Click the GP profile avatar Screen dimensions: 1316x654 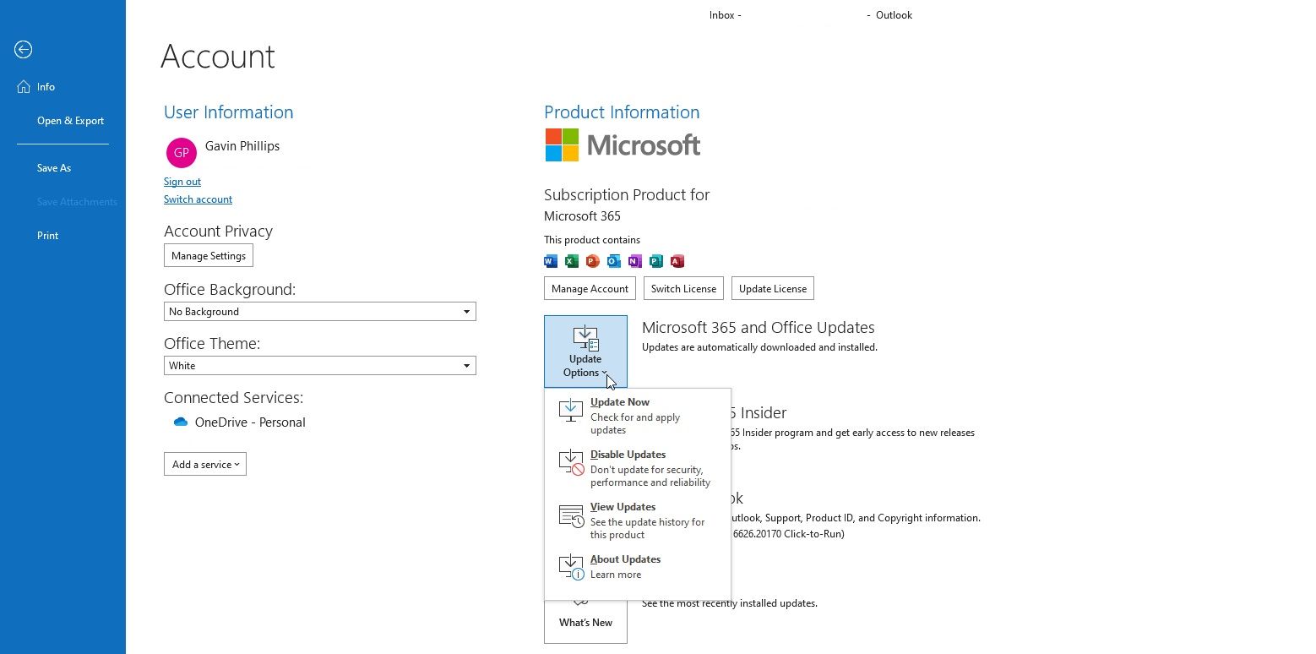click(x=181, y=153)
